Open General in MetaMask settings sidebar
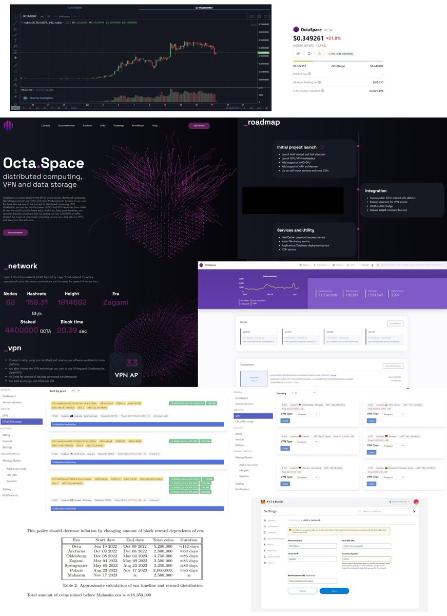Screen dimensions: 447x616 point(271,521)
